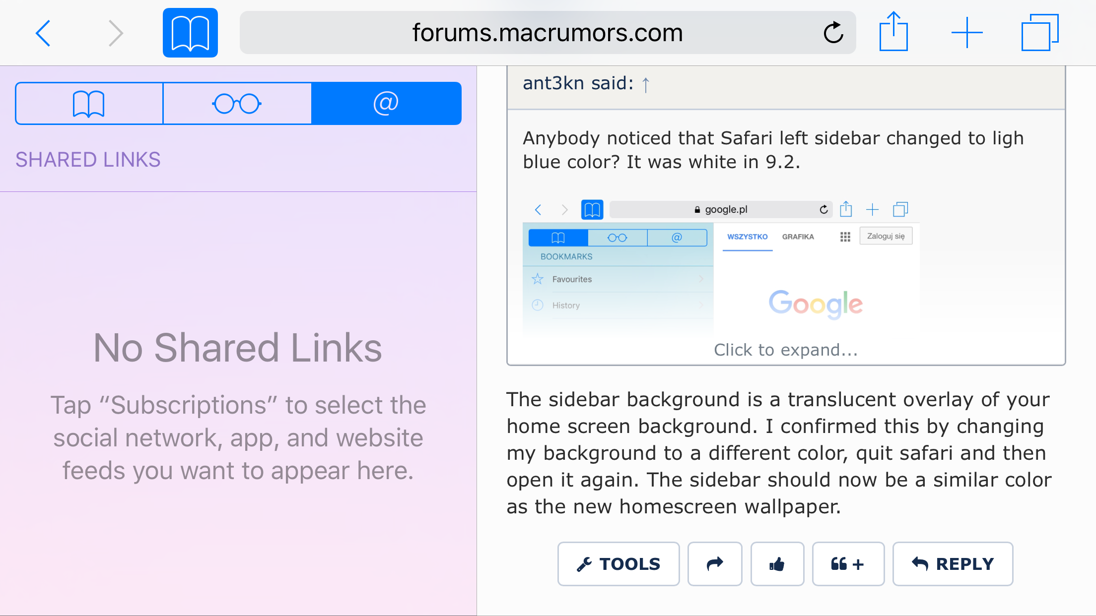The width and height of the screenshot is (1096, 616).
Task: Reload the page with refresh icon
Action: pyautogui.click(x=833, y=33)
